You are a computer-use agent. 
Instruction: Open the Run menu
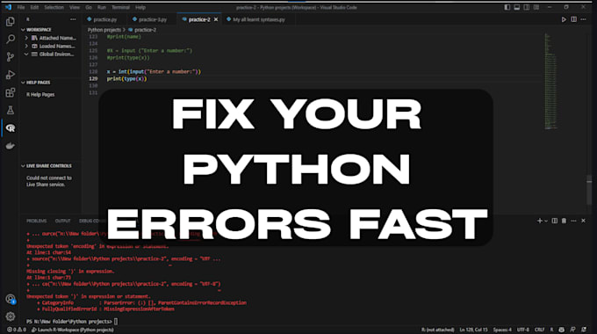coord(102,7)
